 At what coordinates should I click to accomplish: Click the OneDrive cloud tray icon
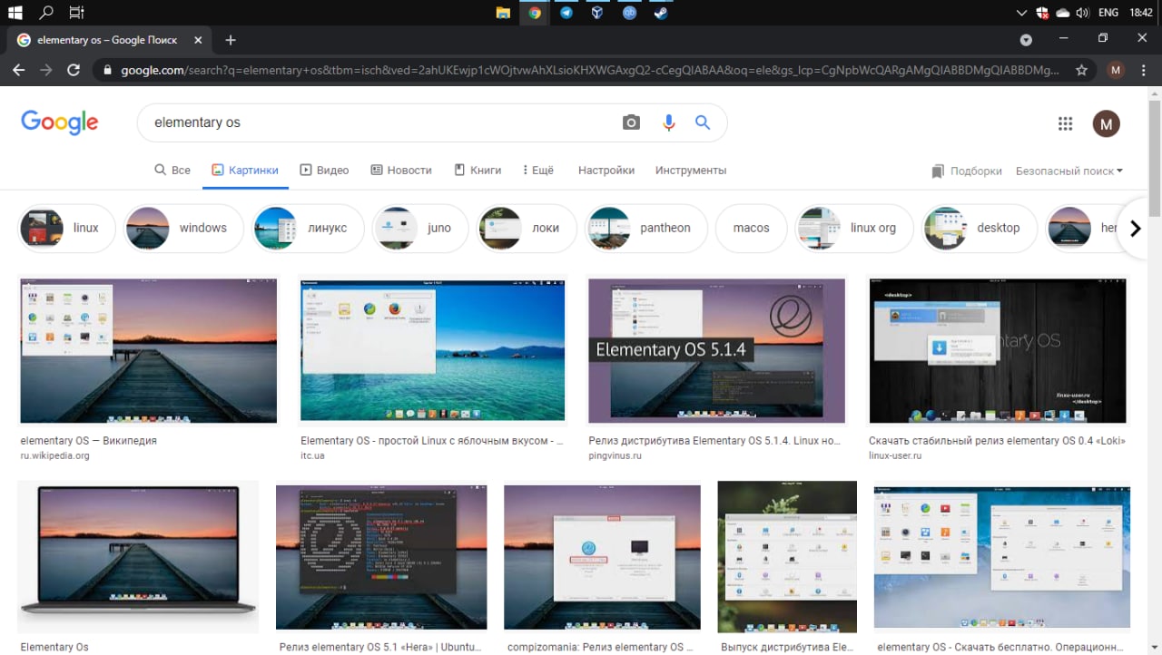point(1062,13)
